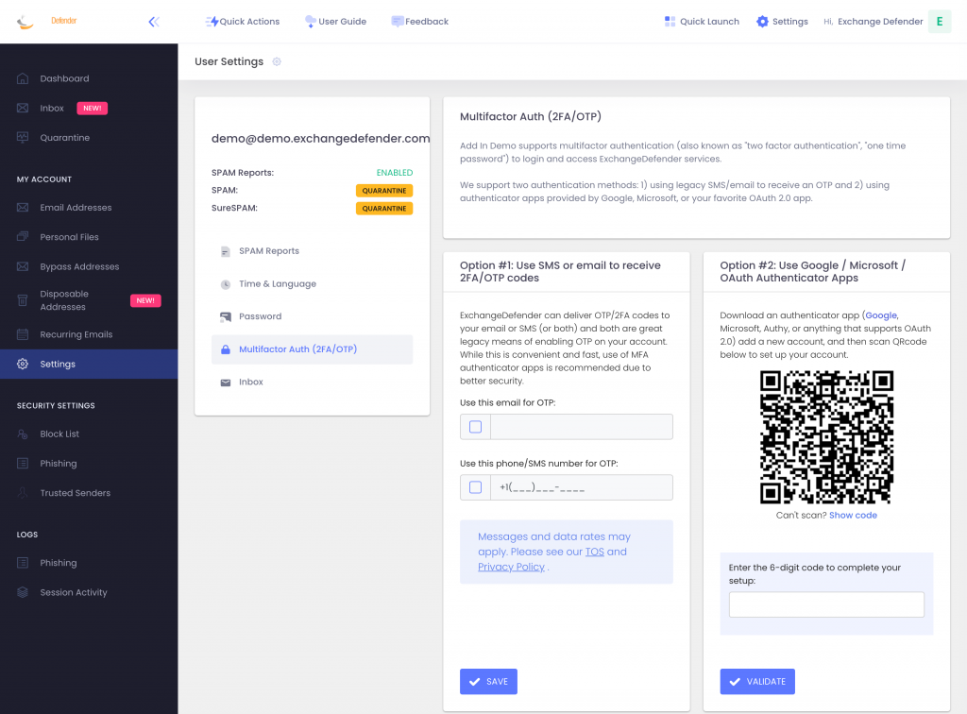Viewport: 967px width, 714px height.
Task: Click demo@demo.exchangedefender.com address
Action: point(321,138)
